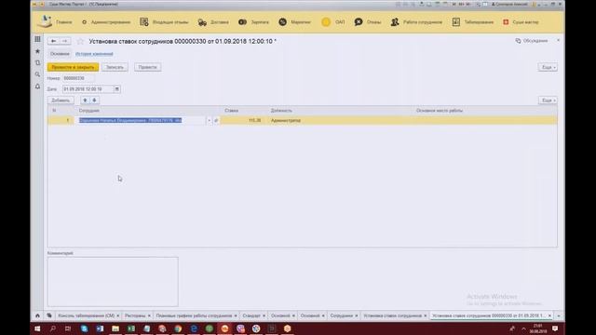This screenshot has width=596, height=335.
Task: Open Еще menu of document command bar
Action: coord(548,67)
